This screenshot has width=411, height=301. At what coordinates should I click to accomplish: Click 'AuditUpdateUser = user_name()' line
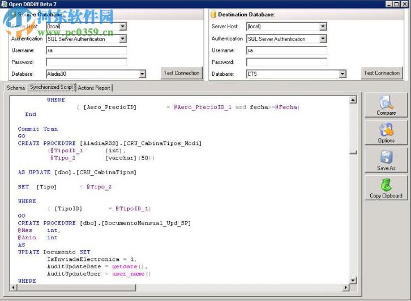(99, 274)
